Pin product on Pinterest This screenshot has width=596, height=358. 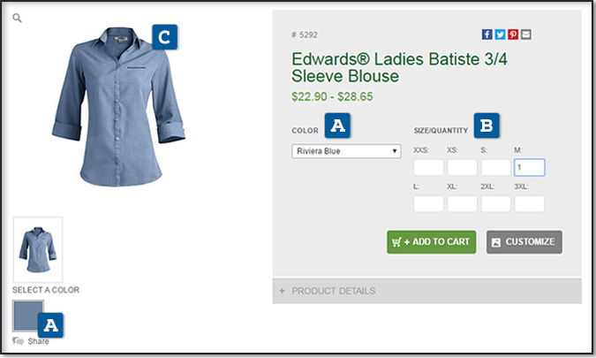[x=513, y=34]
